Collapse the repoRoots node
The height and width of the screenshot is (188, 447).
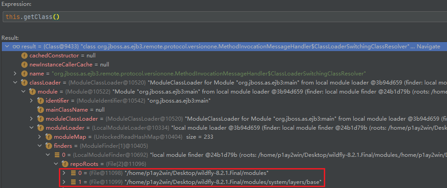tap(56, 164)
